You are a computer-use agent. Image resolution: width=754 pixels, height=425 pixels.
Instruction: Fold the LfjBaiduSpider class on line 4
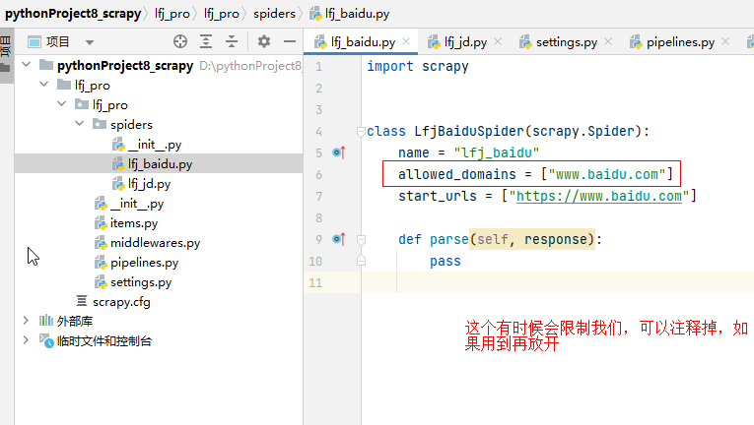tap(361, 131)
